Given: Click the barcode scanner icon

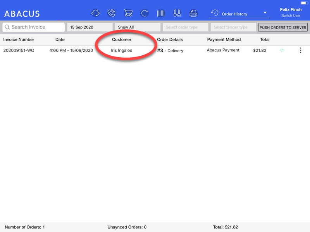Looking at the screenshot, I should 161,14.
